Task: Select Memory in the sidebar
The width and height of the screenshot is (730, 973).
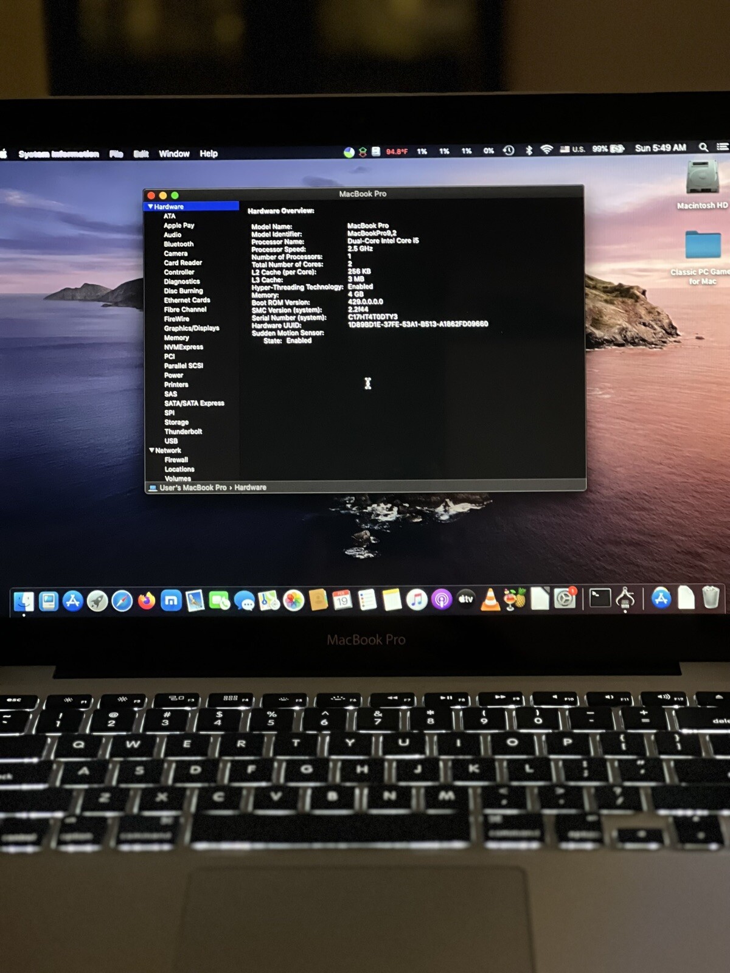Action: pos(176,338)
